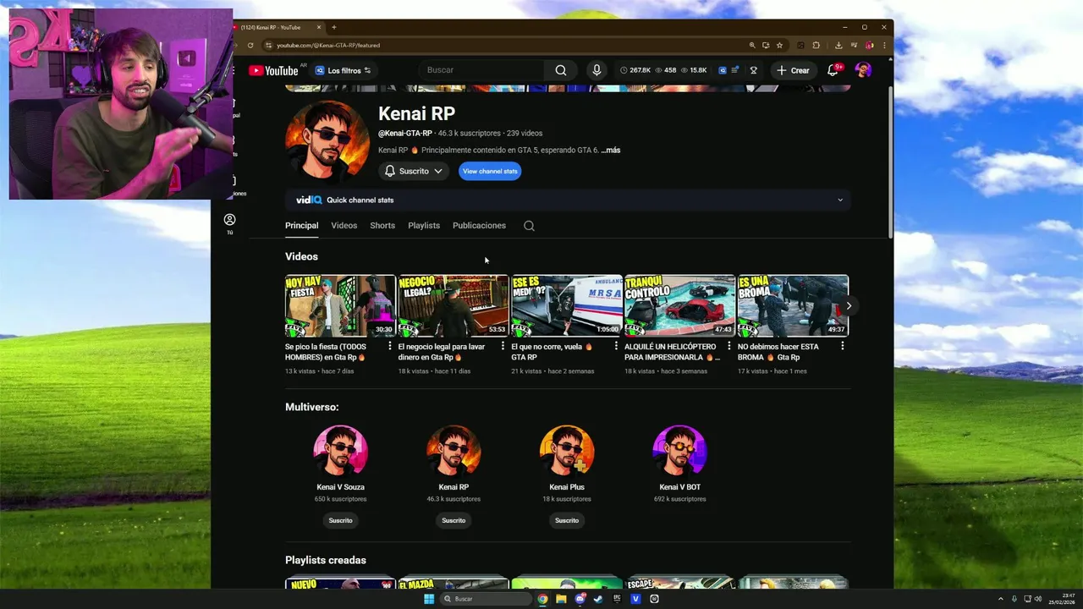Advance videos carousel with right arrow

pyautogui.click(x=849, y=305)
